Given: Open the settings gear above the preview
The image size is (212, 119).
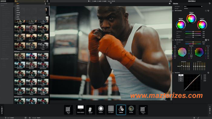Looking at the screenshot, I should [89, 1].
